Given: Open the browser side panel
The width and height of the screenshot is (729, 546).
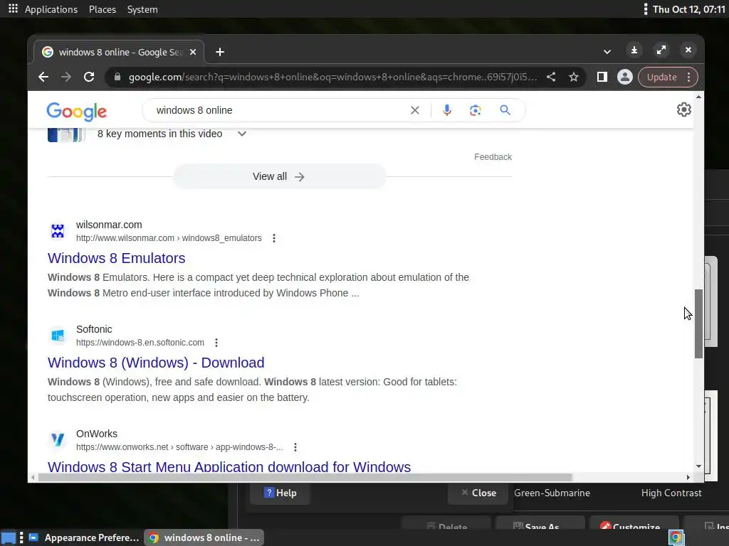Looking at the screenshot, I should [x=602, y=77].
